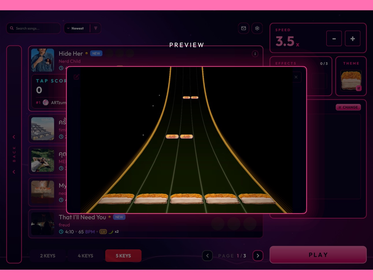Click the '65 BPM' tempo text

pos(86,232)
